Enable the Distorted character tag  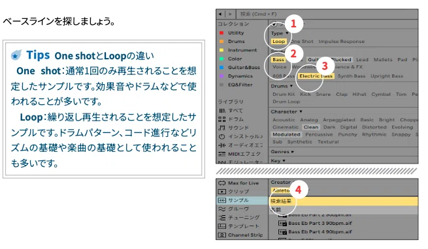click(x=374, y=127)
